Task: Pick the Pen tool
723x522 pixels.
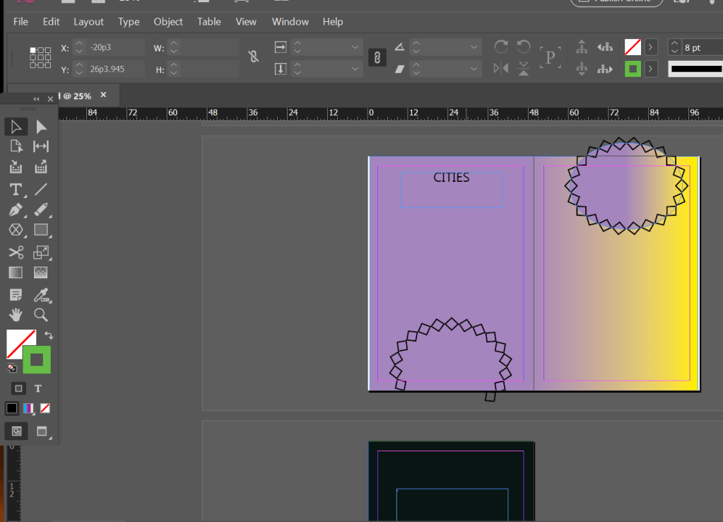Action: 16,210
